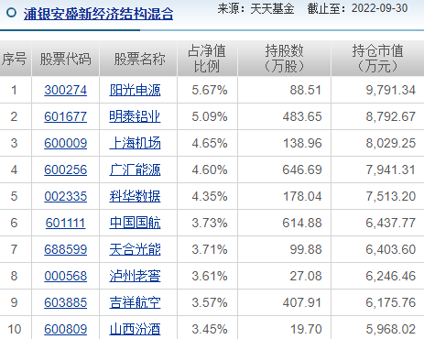Click the 来源：天天基金 source text
This screenshot has width=424, height=339.
(x=255, y=8)
